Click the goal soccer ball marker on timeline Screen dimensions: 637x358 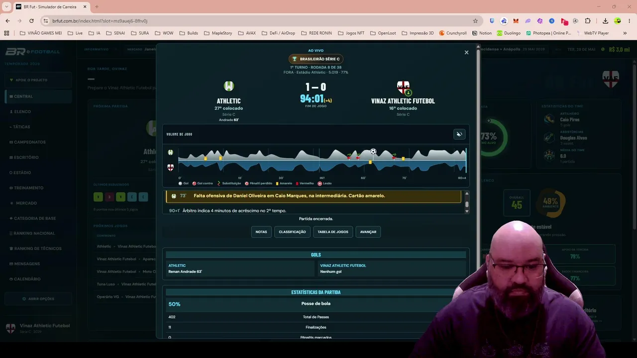[373, 152]
